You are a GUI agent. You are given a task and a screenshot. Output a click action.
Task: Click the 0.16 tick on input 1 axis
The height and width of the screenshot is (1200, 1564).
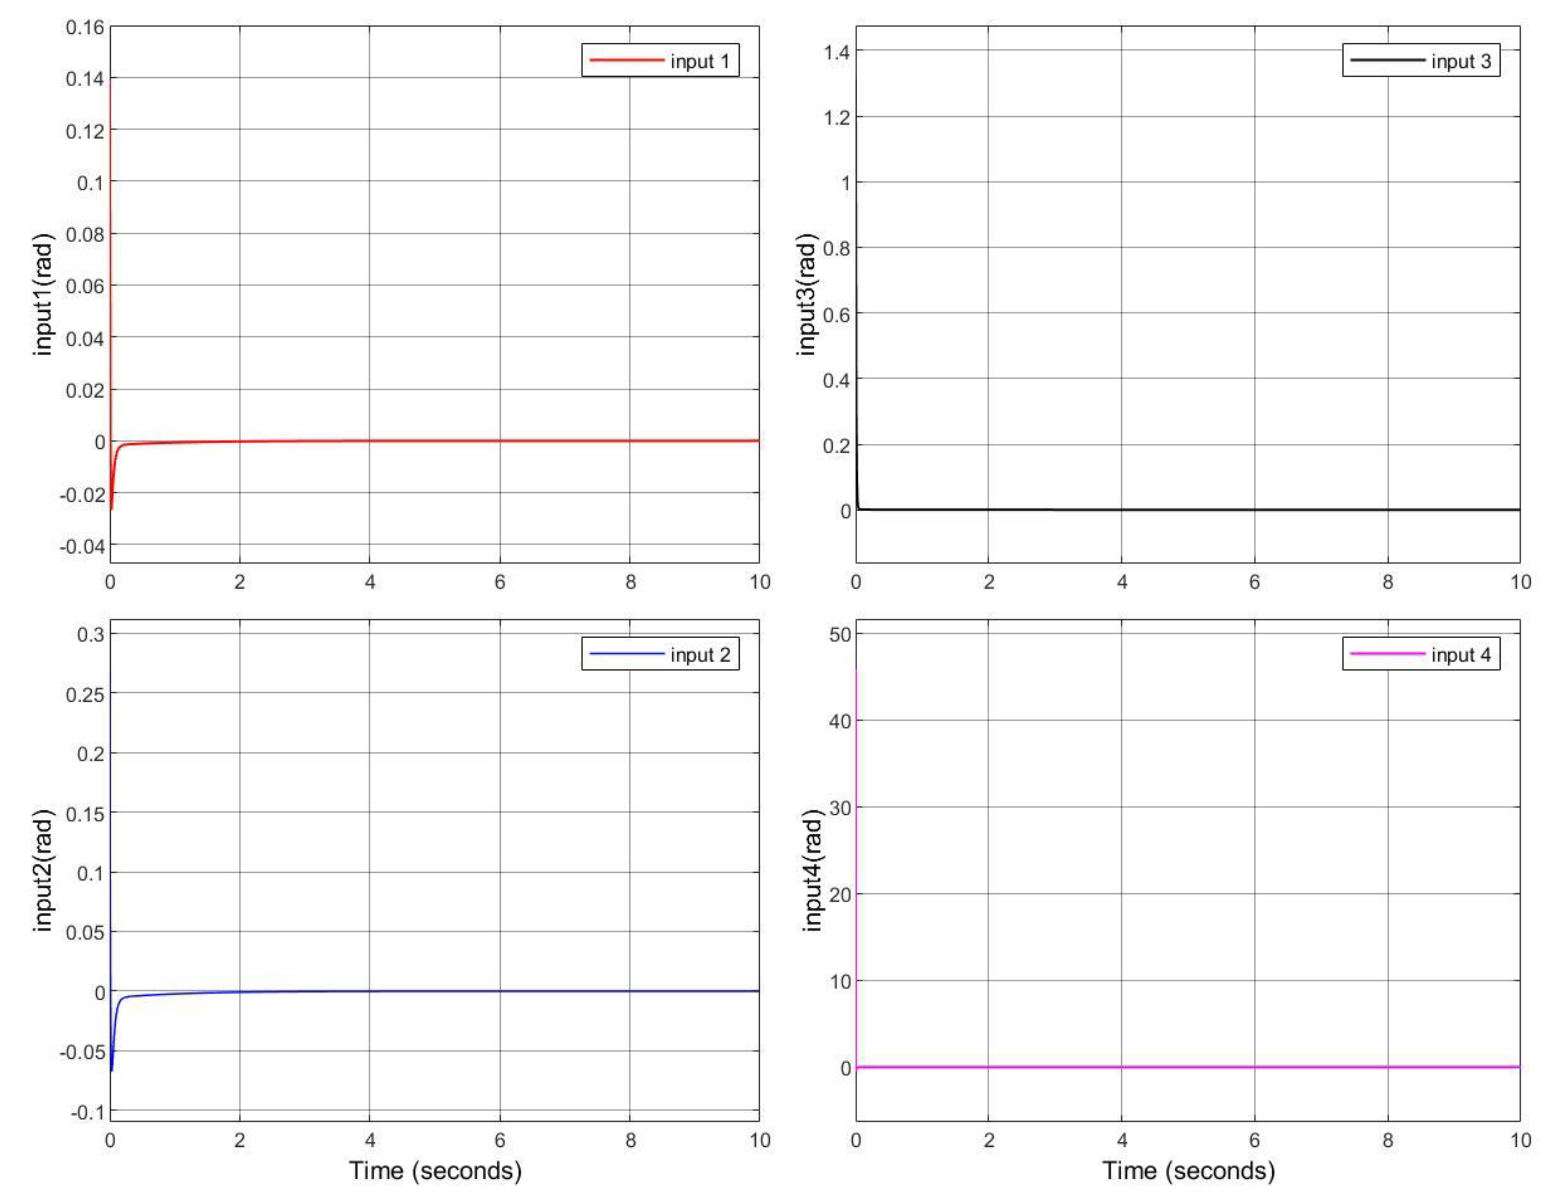coord(84,27)
